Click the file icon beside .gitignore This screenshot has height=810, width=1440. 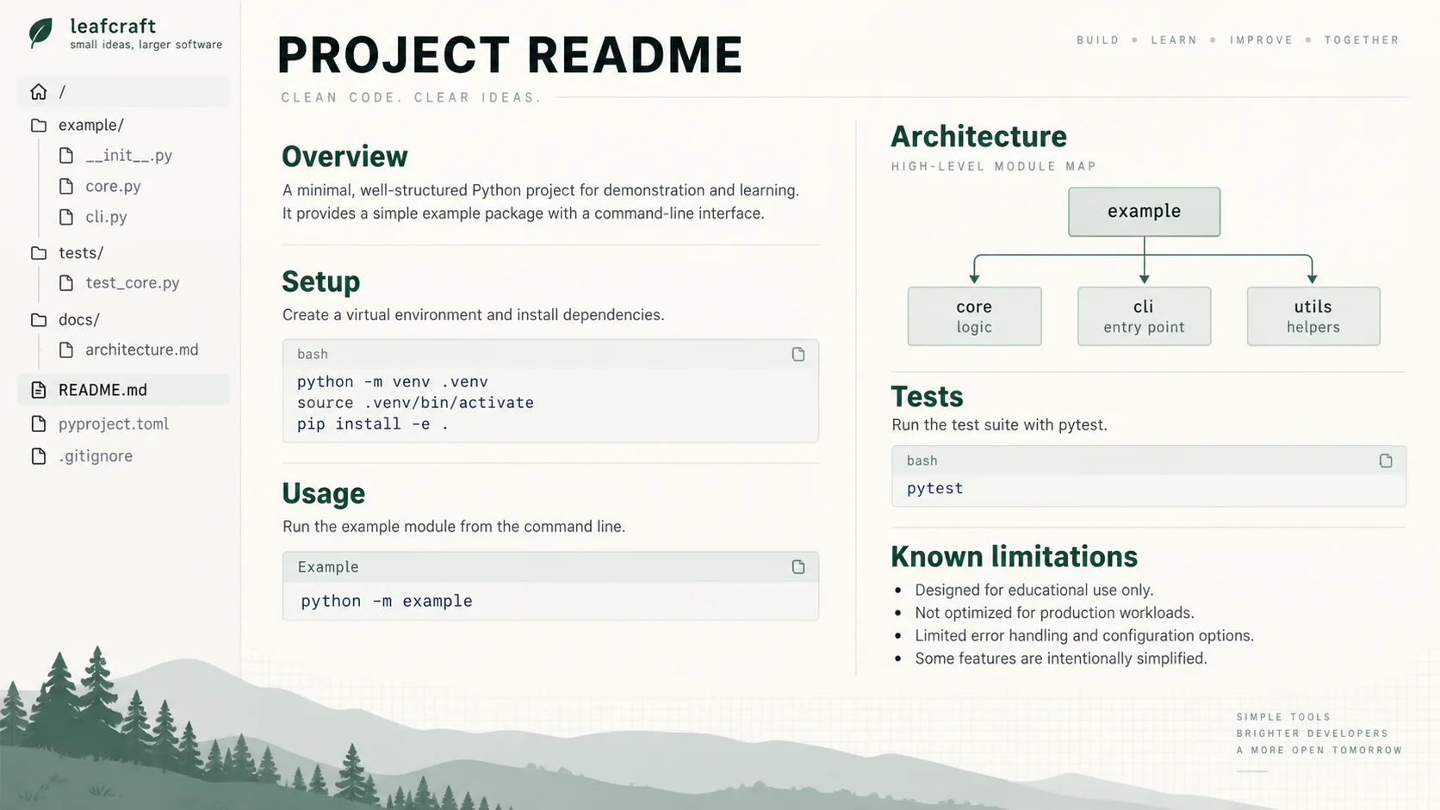[39, 456]
